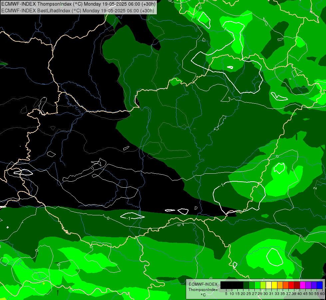
Task: Click legend tick value 50
Action: point(311,294)
